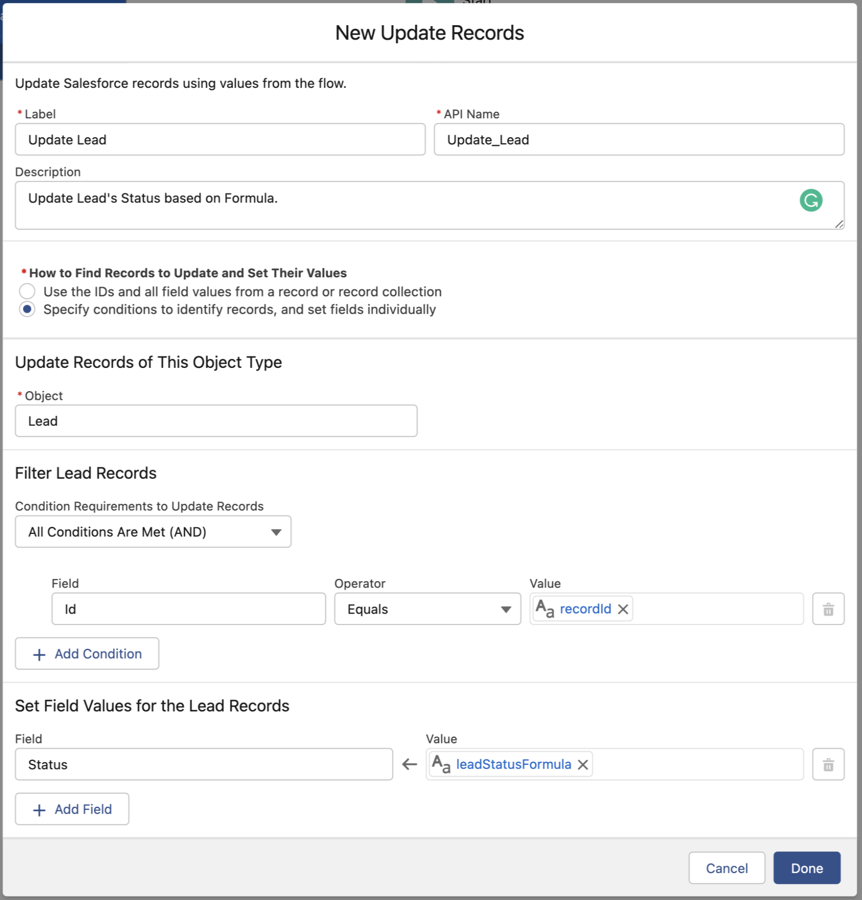Select 'Specify conditions to identify records' option
Screen dimensions: 862x900
click(x=27, y=309)
